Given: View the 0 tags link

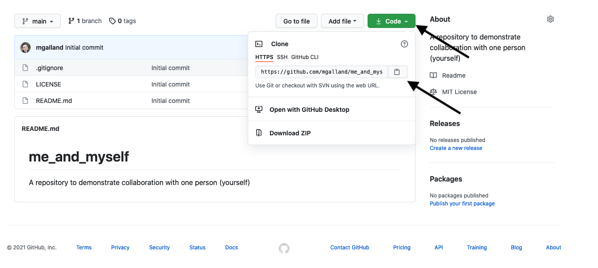Looking at the screenshot, I should (x=123, y=21).
